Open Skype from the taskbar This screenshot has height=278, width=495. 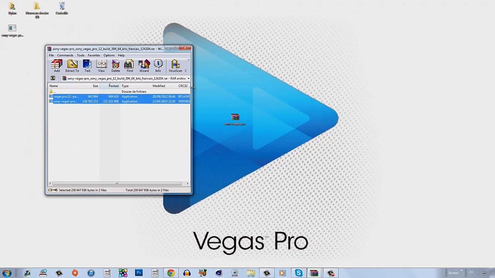[299, 273]
